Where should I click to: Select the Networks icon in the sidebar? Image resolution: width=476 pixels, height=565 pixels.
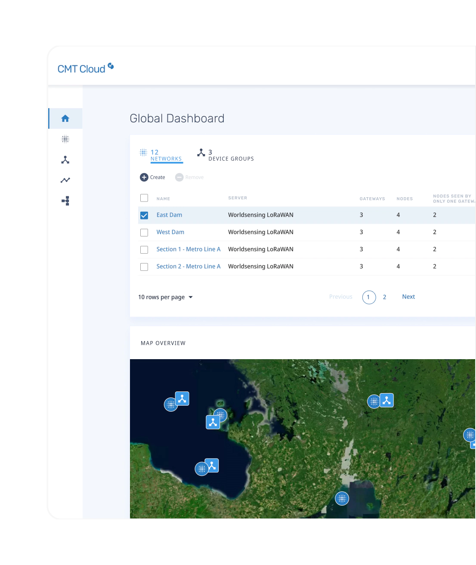pyautogui.click(x=65, y=139)
